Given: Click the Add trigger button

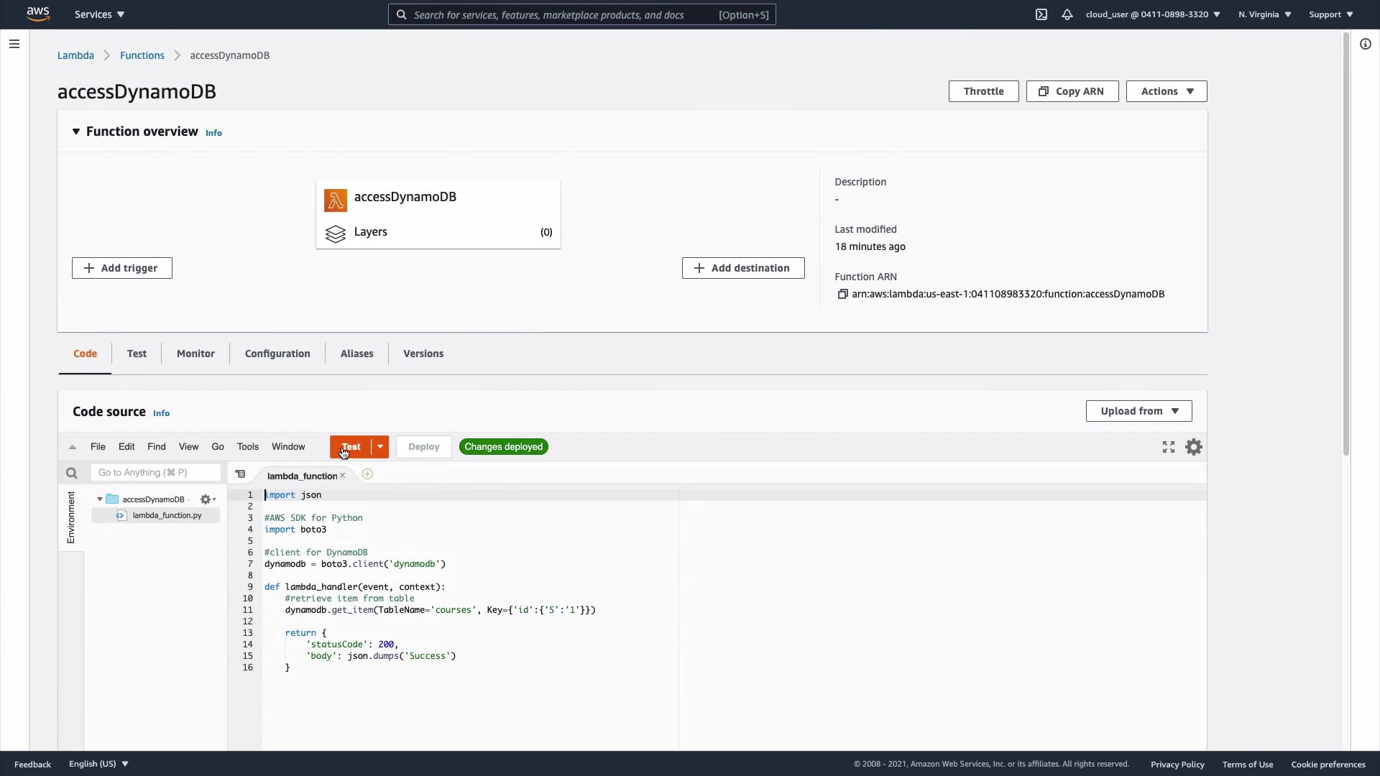Looking at the screenshot, I should tap(122, 268).
